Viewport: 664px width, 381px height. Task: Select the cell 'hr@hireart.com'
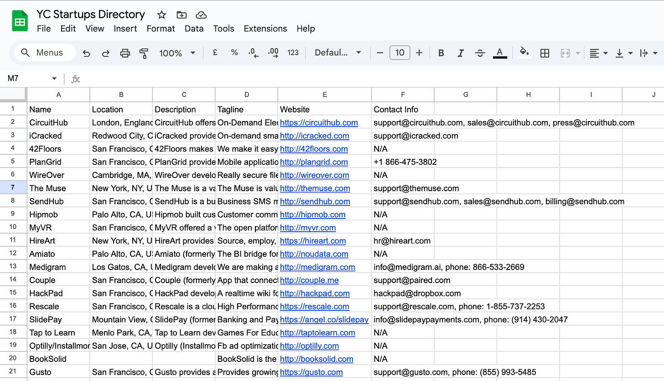click(403, 241)
